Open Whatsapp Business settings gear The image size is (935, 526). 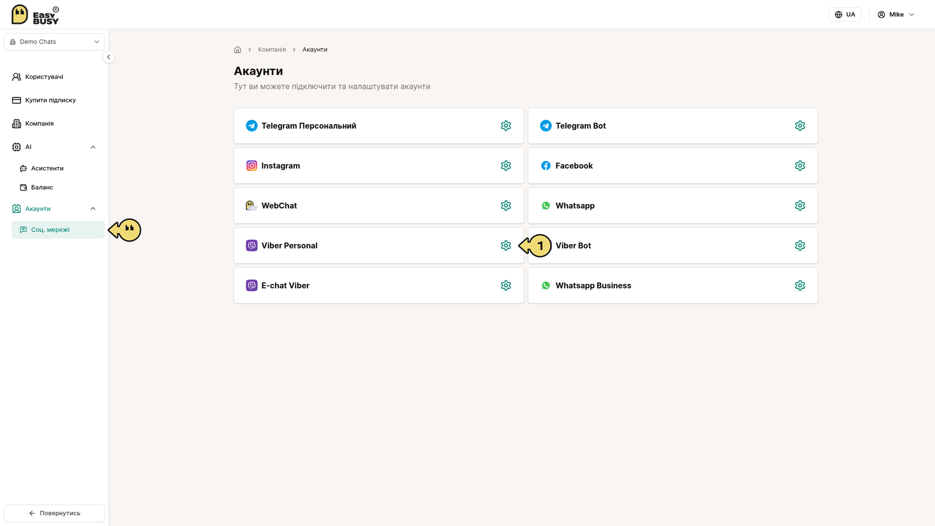pos(800,285)
